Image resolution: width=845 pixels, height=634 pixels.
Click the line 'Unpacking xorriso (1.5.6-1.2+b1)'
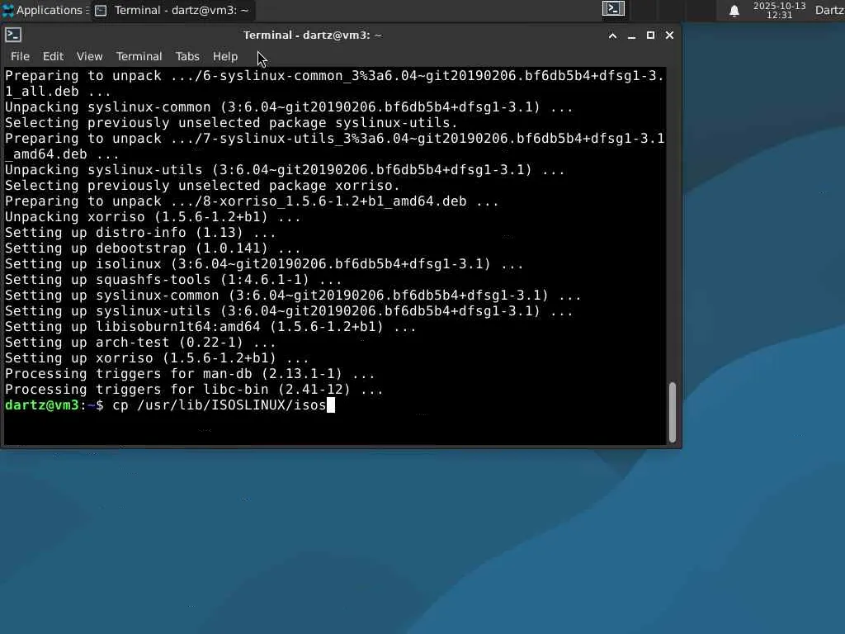(x=153, y=217)
